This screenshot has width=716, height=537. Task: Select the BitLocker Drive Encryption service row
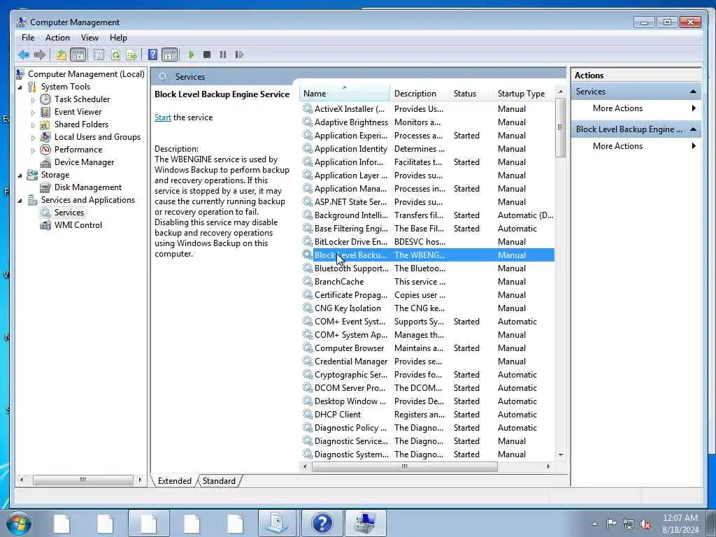(x=427, y=242)
